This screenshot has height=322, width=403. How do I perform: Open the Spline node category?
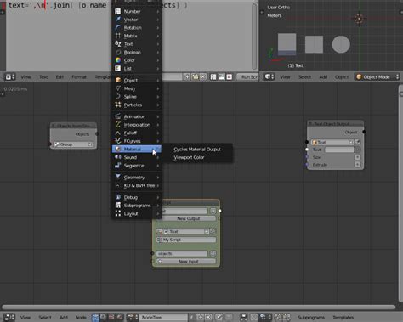(137, 97)
